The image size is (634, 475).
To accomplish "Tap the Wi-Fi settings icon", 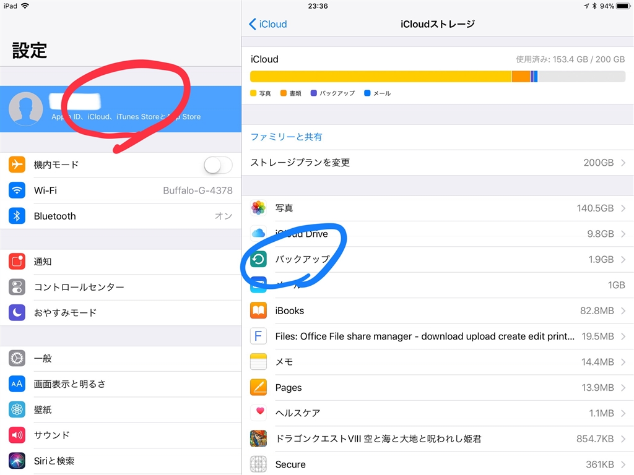I will coord(17,190).
